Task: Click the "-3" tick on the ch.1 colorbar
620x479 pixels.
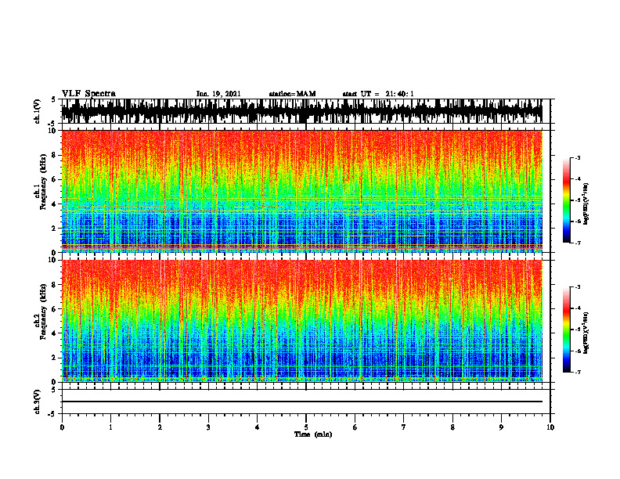Action: tap(578, 157)
